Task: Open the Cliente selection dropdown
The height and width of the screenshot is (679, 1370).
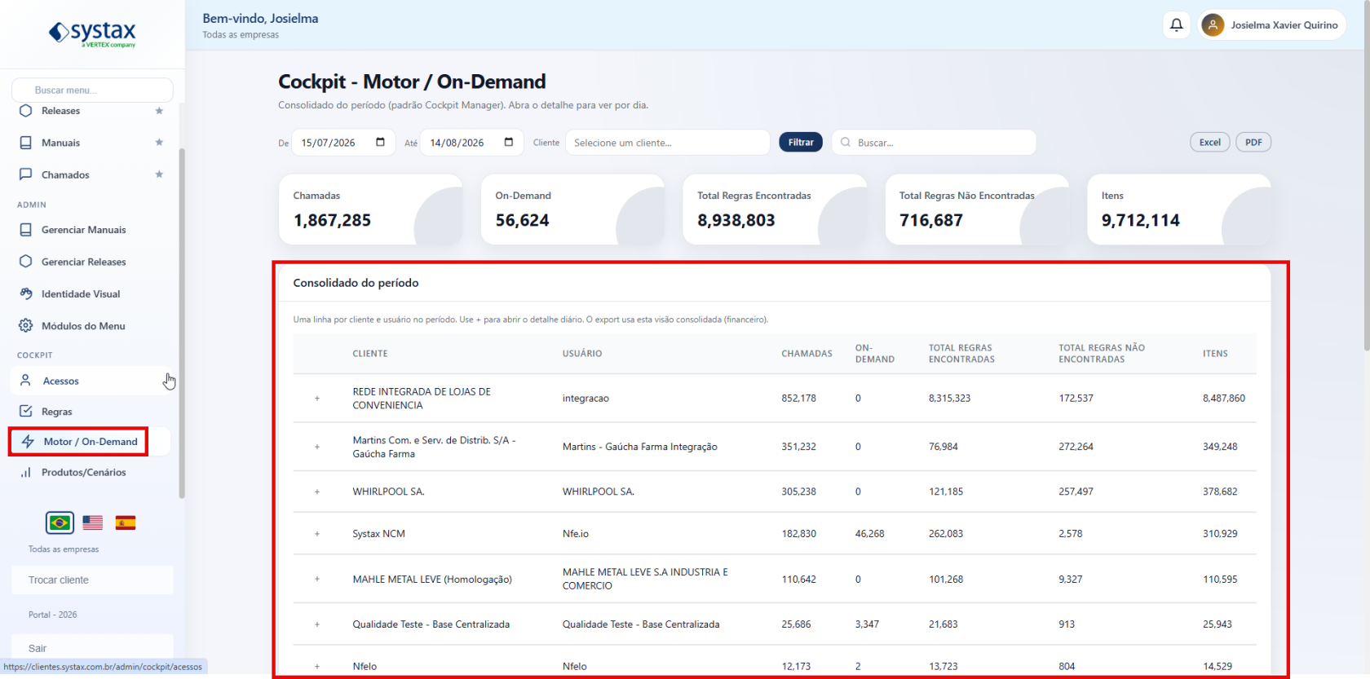Action: pyautogui.click(x=668, y=143)
